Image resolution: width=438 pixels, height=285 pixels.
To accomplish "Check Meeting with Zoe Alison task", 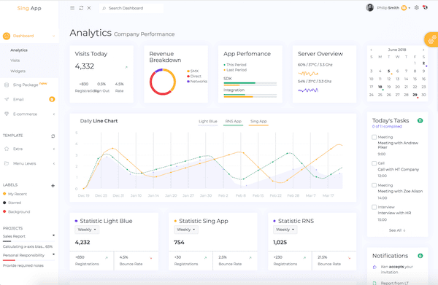I will [374, 185].
